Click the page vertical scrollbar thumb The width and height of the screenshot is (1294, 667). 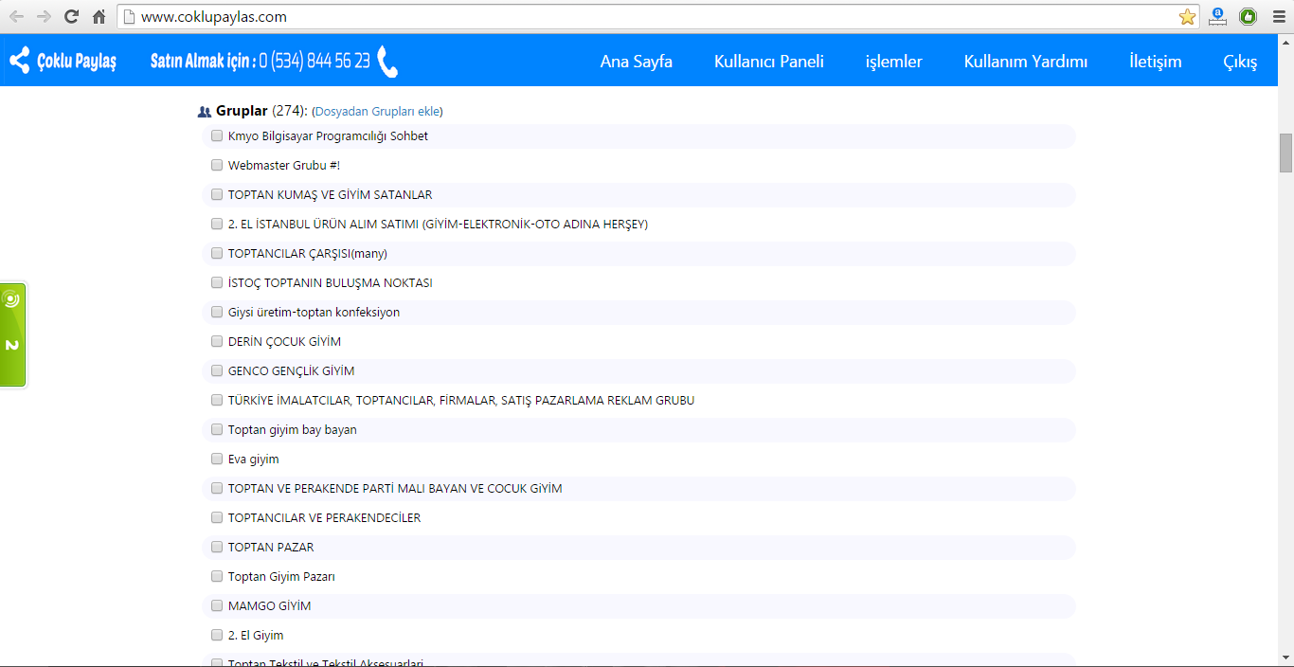pyautogui.click(x=1285, y=153)
